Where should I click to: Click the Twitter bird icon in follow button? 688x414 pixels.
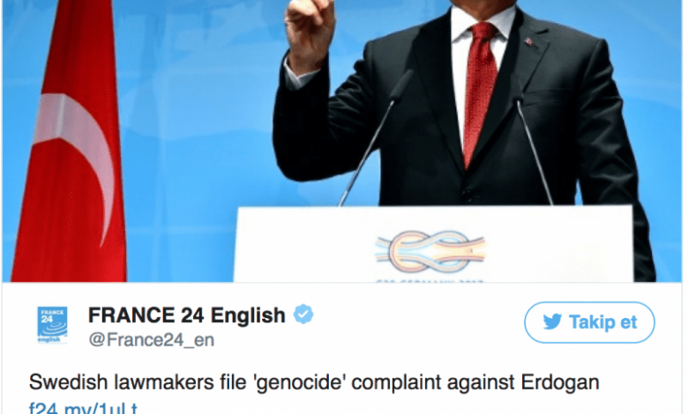(552, 322)
